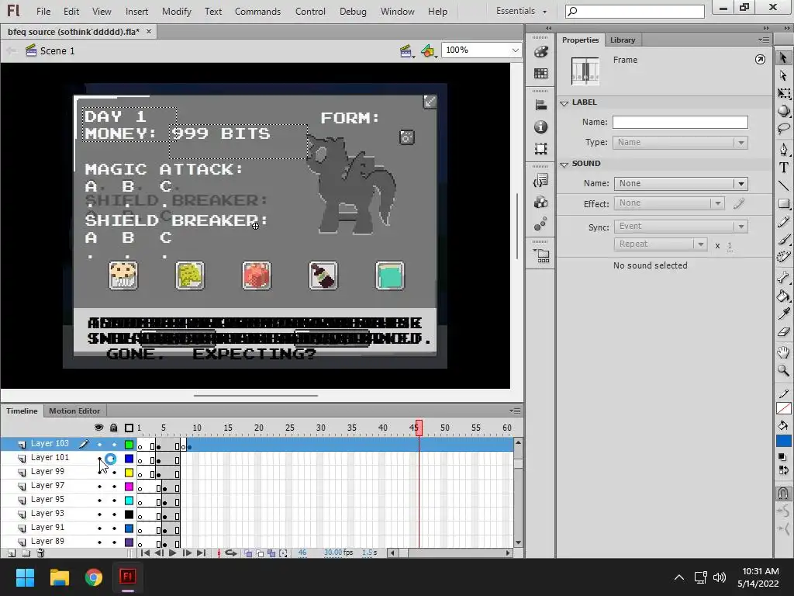The width and height of the screenshot is (794, 596).
Task: Select the Brush tool
Action: 783,239
